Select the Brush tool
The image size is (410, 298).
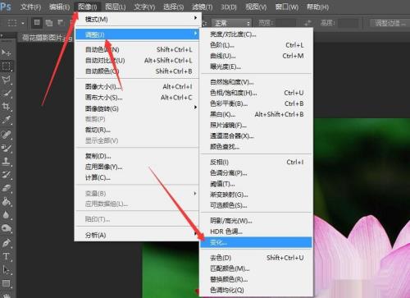click(x=6, y=148)
